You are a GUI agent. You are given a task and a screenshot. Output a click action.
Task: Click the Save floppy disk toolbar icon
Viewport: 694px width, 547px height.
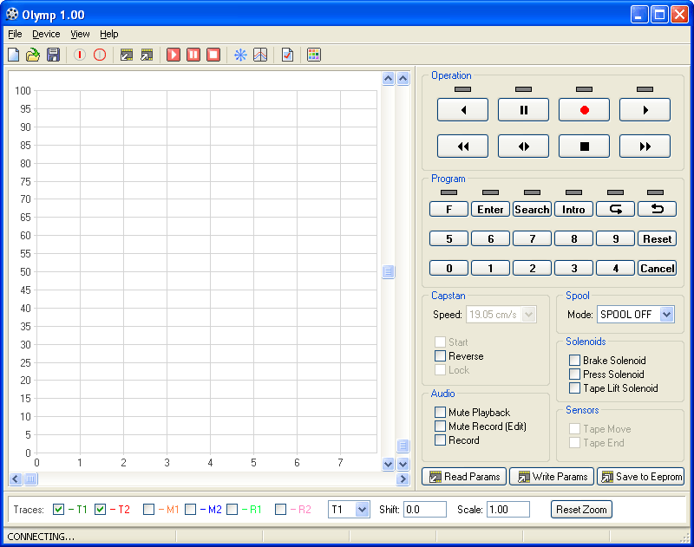click(53, 55)
